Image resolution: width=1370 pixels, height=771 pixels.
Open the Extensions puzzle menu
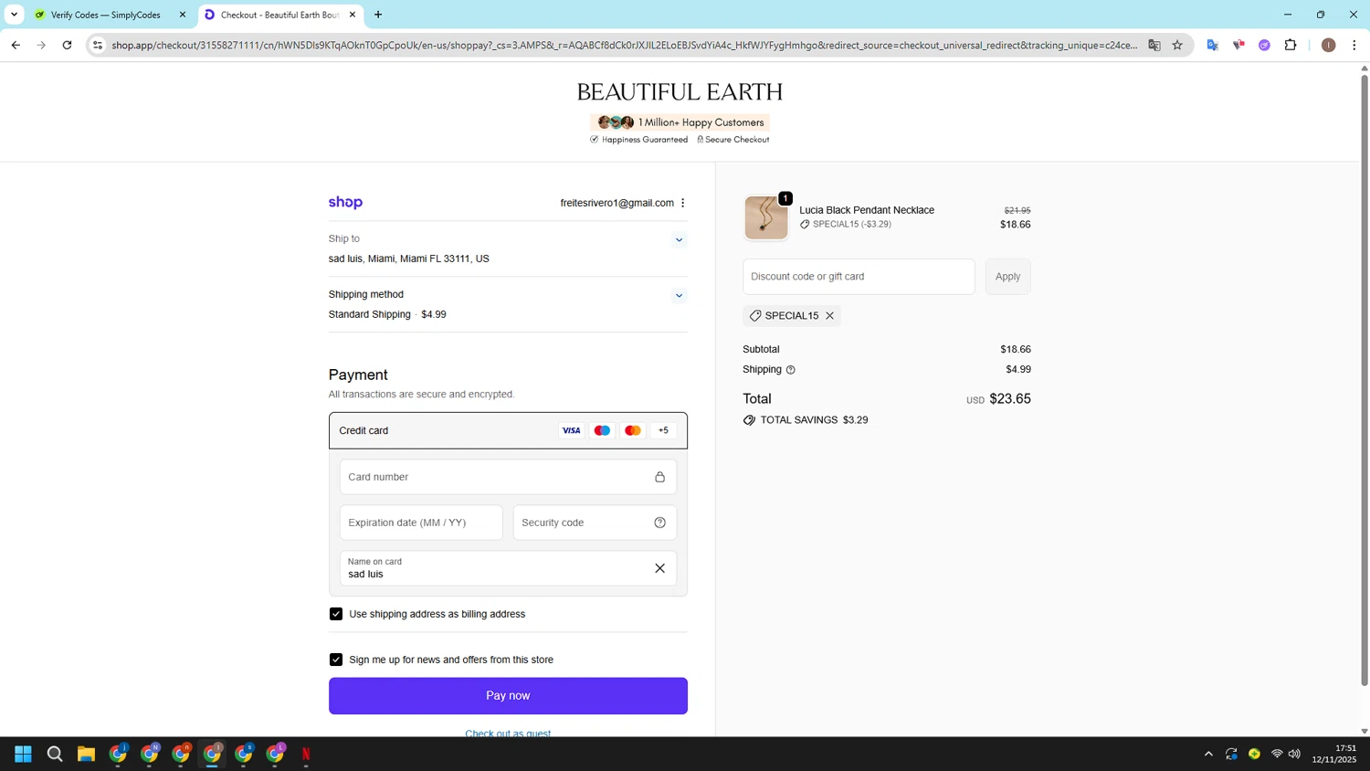pos(1291,45)
